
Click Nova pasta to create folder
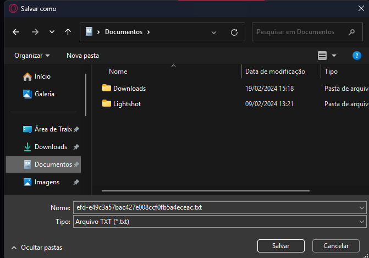82,56
